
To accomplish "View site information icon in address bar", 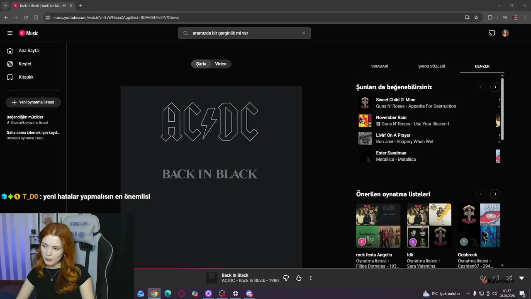I will pyautogui.click(x=48, y=17).
